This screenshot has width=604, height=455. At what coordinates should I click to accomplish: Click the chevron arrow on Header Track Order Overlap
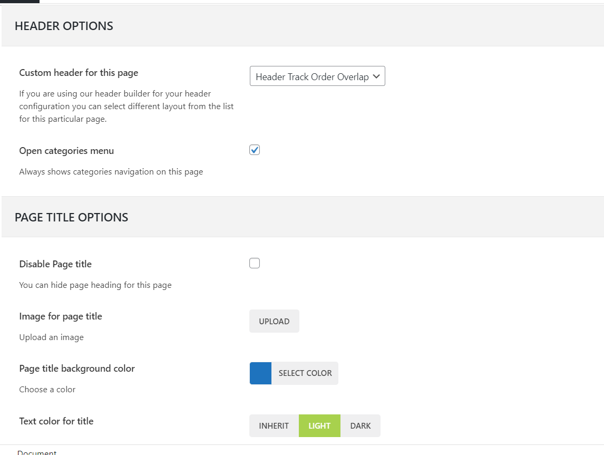point(376,76)
